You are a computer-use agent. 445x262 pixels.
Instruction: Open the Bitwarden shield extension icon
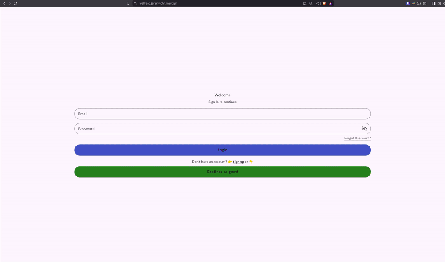408,3
